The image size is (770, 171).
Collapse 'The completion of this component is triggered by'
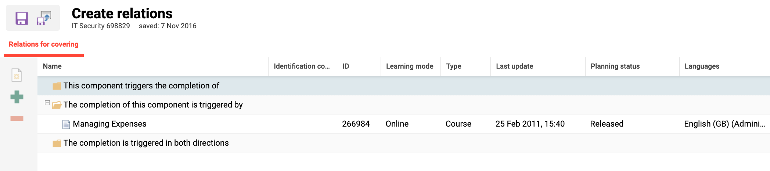47,103
